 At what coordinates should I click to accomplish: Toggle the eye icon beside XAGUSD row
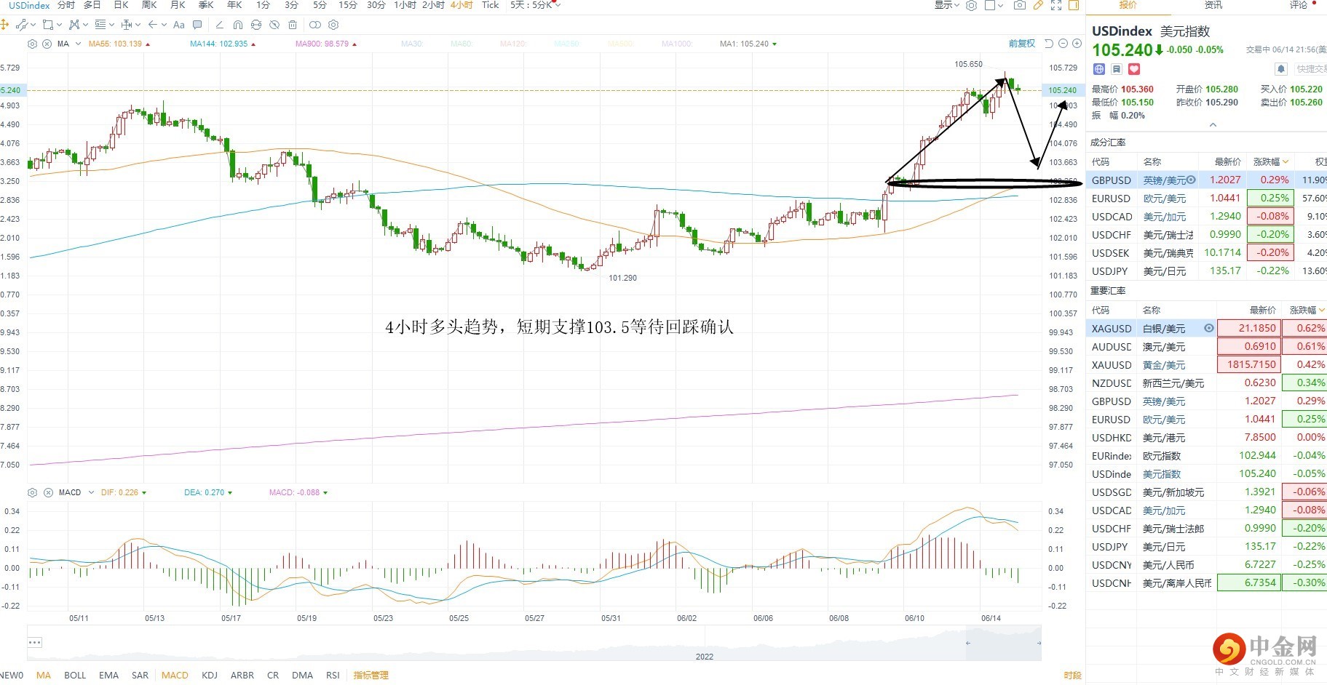point(1209,329)
